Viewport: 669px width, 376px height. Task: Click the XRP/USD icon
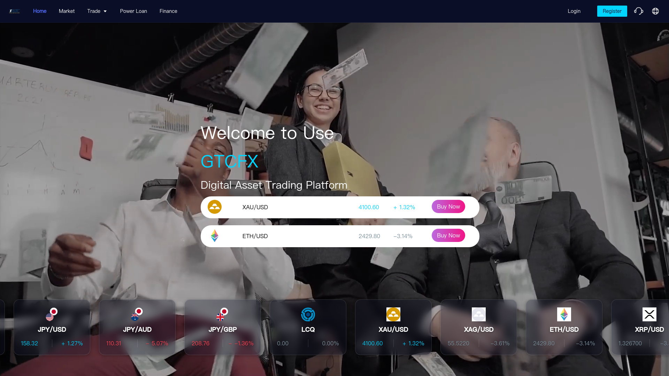pyautogui.click(x=649, y=314)
